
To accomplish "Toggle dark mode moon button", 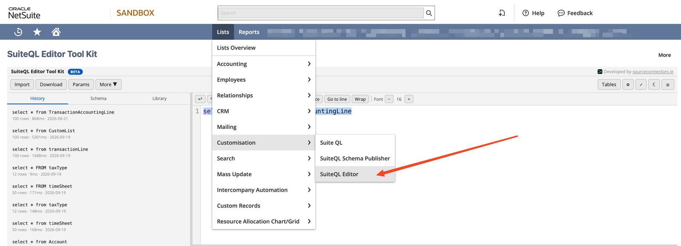I will pyautogui.click(x=654, y=84).
